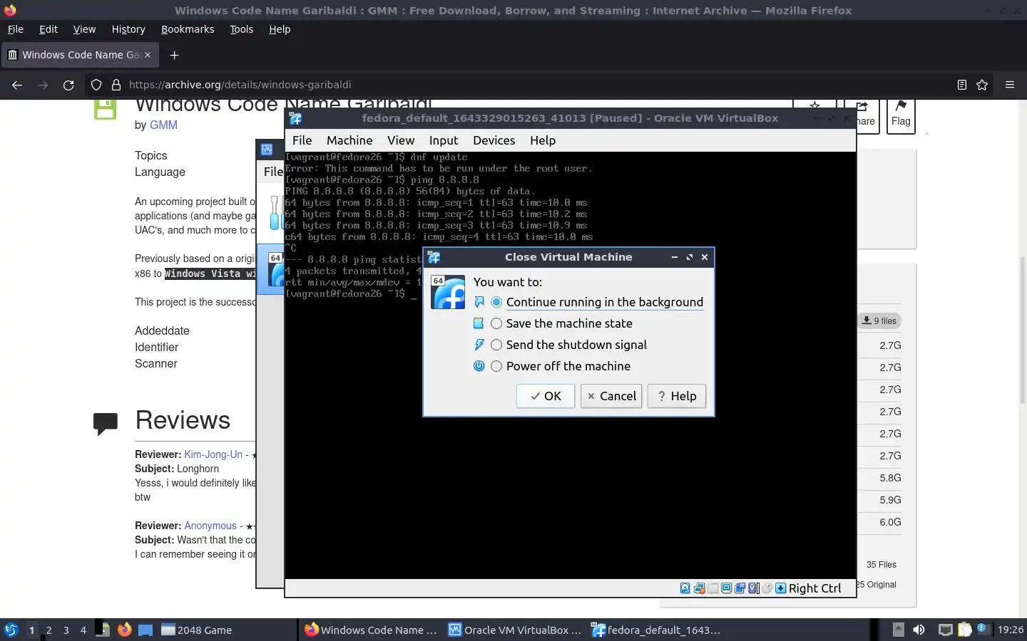Open the fedora VM window's File menu
The image size is (1027, 641).
(x=302, y=140)
